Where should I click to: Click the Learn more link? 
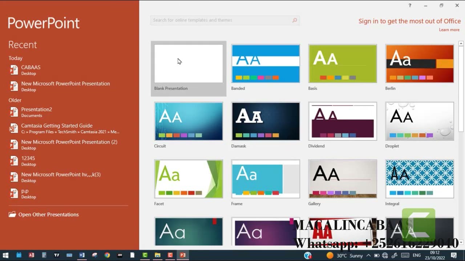449,30
